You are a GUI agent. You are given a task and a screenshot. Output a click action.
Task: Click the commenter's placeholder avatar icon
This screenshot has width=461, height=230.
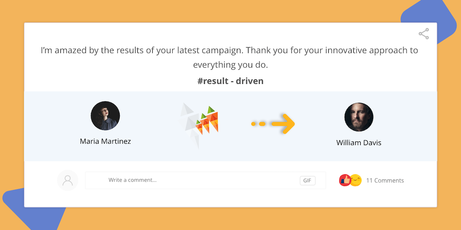(68, 180)
